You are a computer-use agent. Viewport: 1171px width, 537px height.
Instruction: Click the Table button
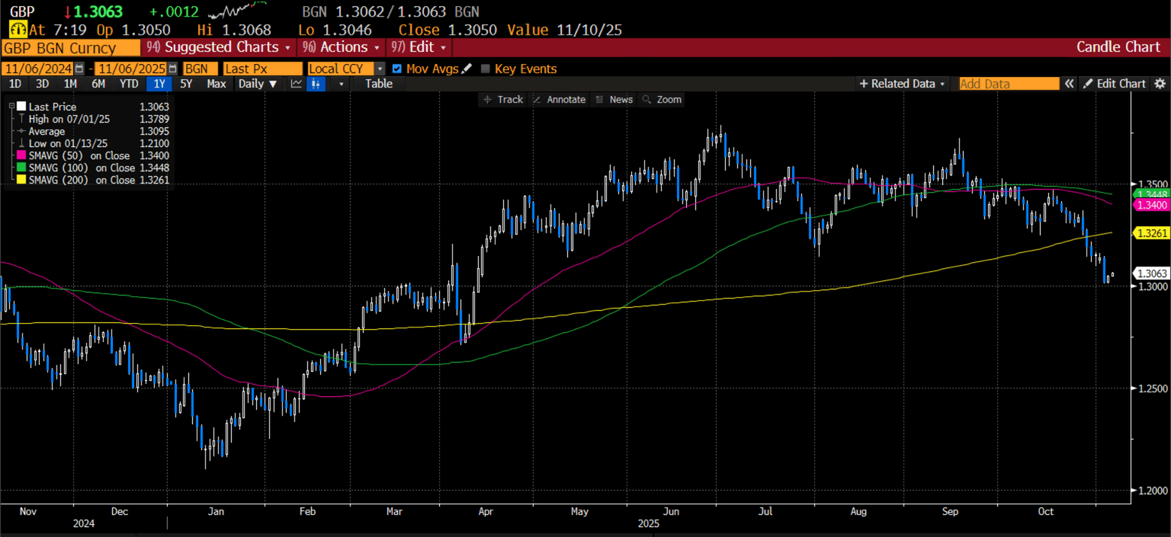coord(378,84)
